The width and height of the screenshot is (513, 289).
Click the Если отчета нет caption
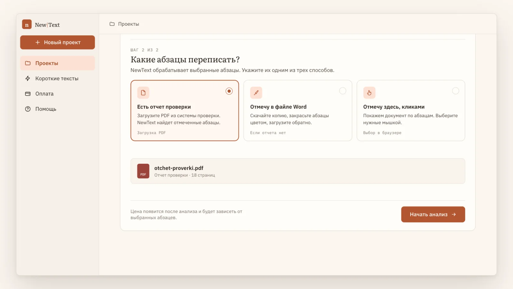[268, 133]
